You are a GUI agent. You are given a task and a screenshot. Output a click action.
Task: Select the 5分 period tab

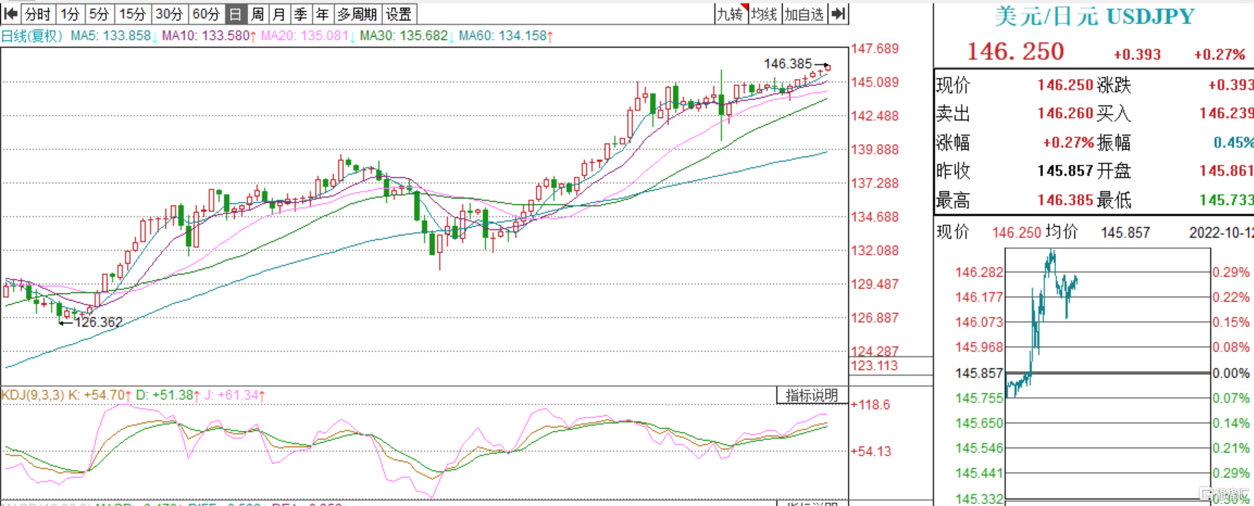[99, 14]
